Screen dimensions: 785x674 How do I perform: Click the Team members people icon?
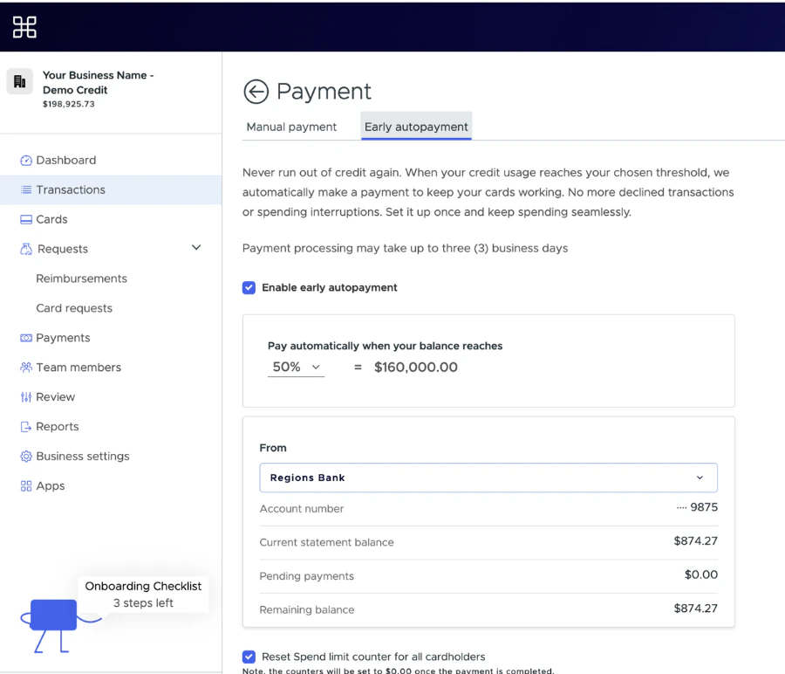click(26, 368)
